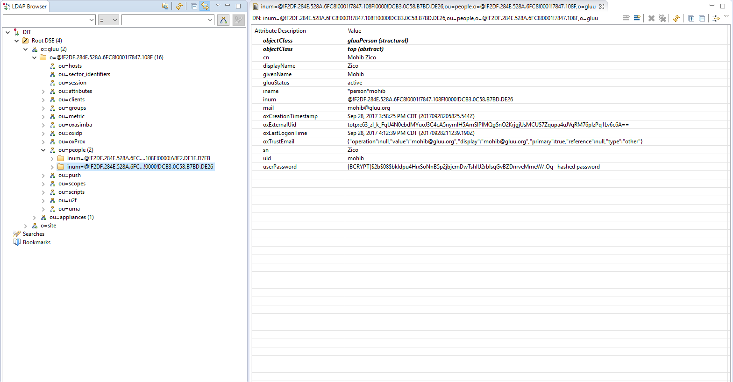Sort by the Attribute Description column header

(x=280, y=31)
